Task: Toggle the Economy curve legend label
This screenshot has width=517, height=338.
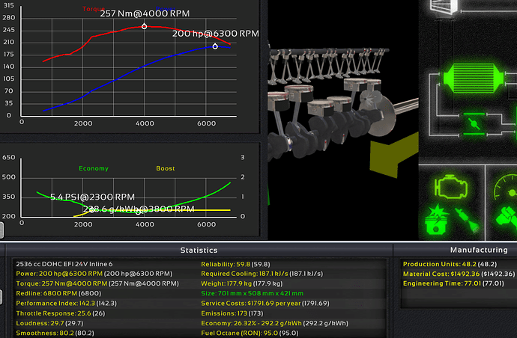Action: coord(94,168)
